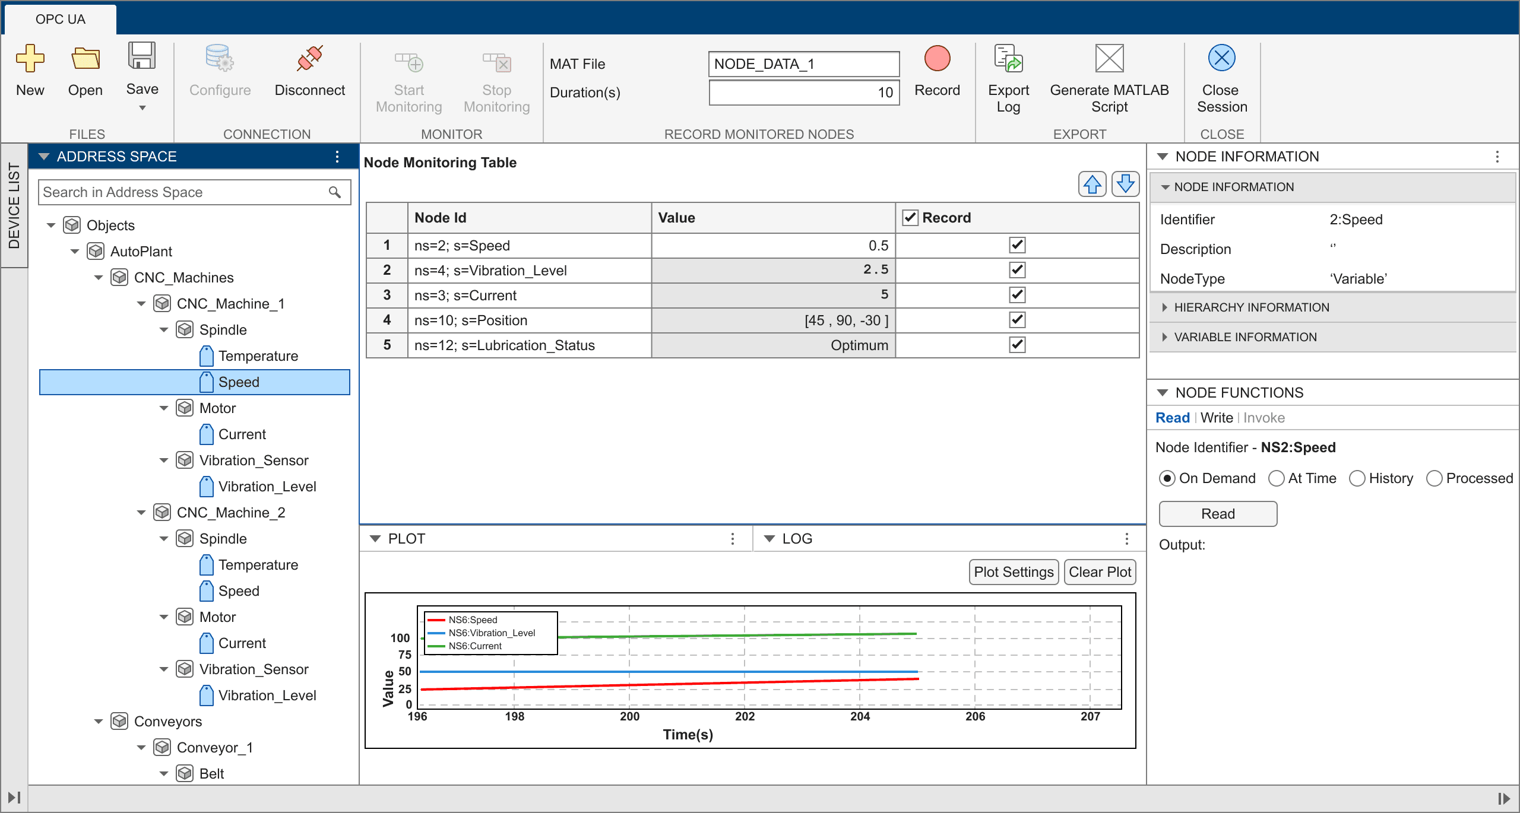
Task: Collapse the CNC_Machine_2 tree node
Action: click(x=141, y=513)
